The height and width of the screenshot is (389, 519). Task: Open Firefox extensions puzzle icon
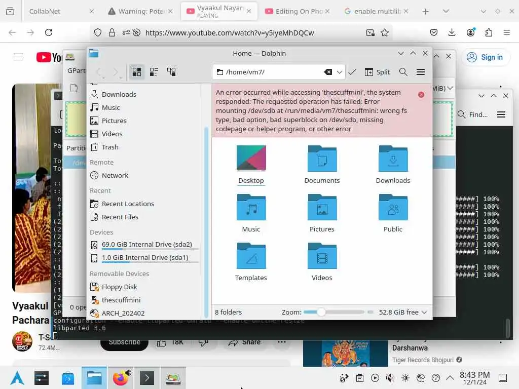click(x=489, y=32)
